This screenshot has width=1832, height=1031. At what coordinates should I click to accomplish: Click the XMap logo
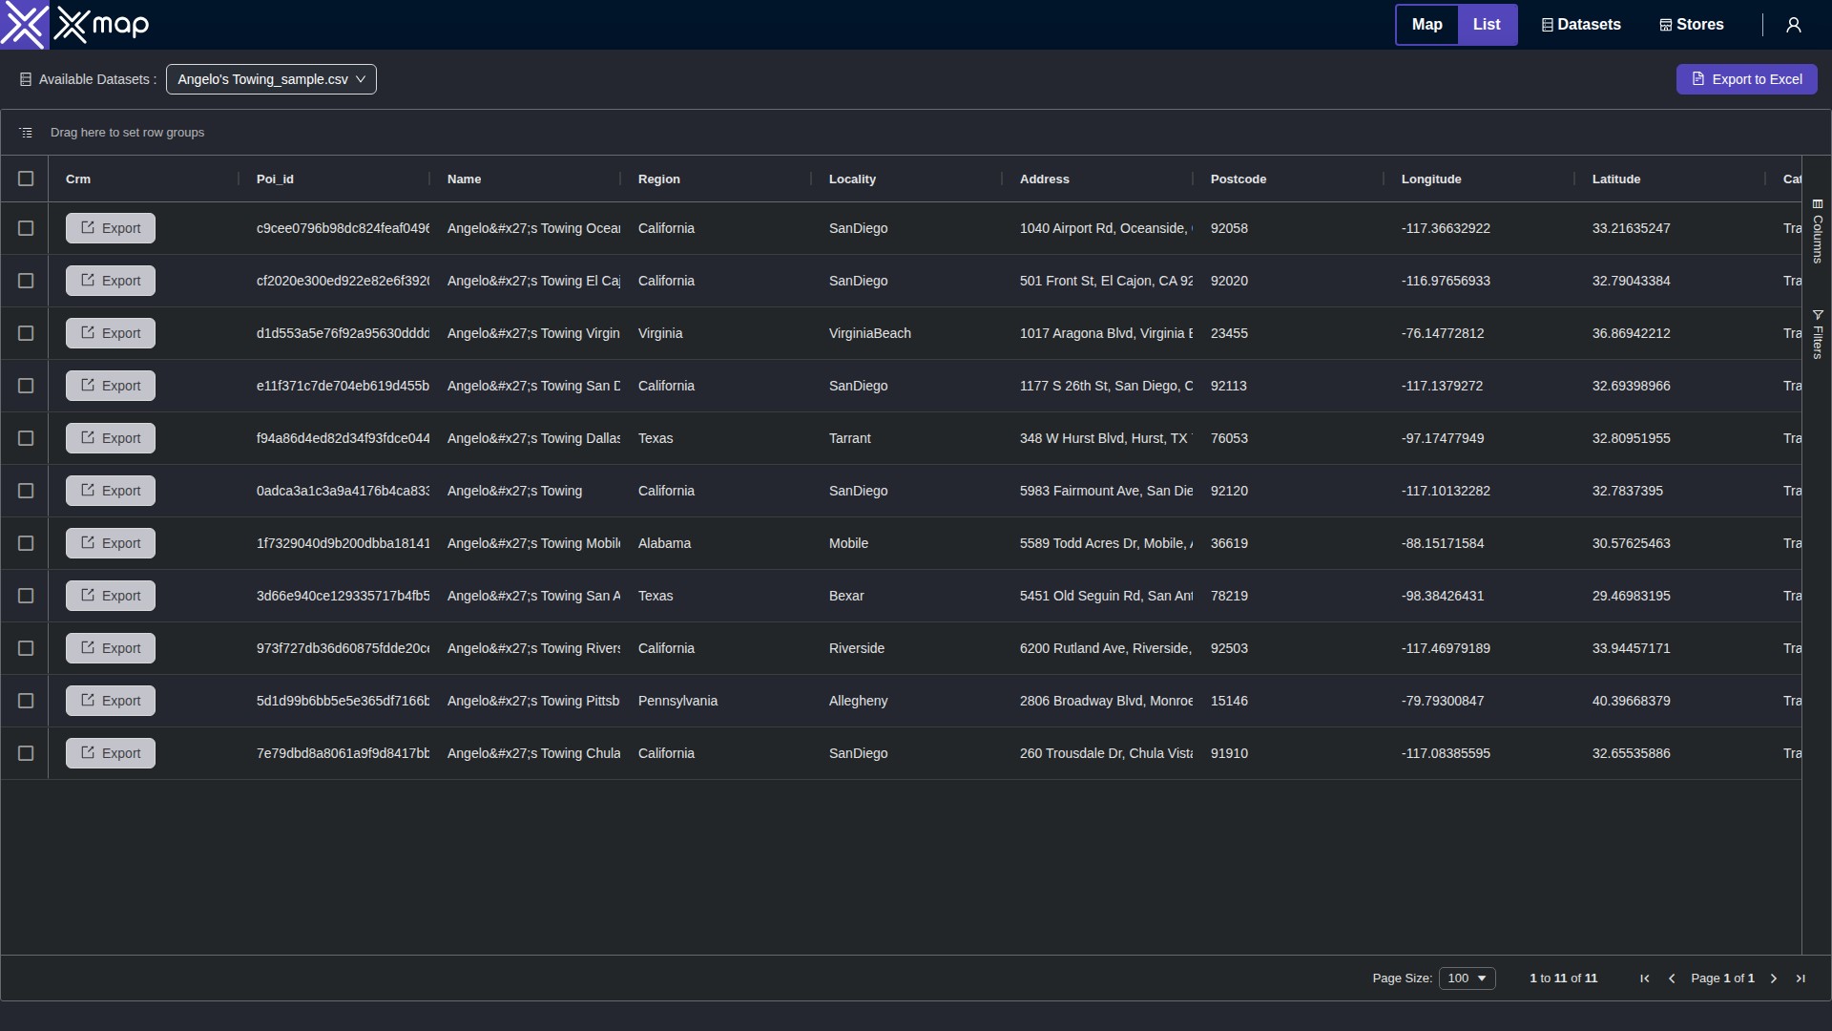point(74,24)
